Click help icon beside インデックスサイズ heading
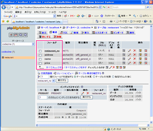 point(82,87)
